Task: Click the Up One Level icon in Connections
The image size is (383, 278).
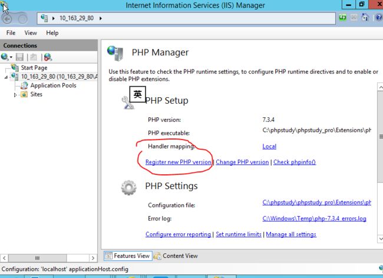Action: [x=34, y=57]
